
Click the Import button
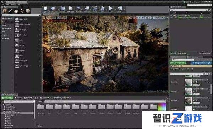[x=18, y=98]
